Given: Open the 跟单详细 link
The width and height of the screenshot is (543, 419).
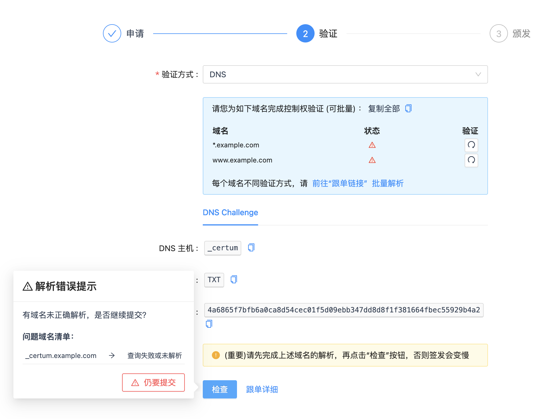Looking at the screenshot, I should point(262,389).
